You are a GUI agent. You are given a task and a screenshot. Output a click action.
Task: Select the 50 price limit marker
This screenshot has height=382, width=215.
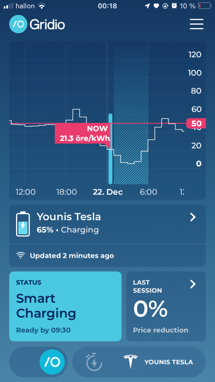[196, 123]
